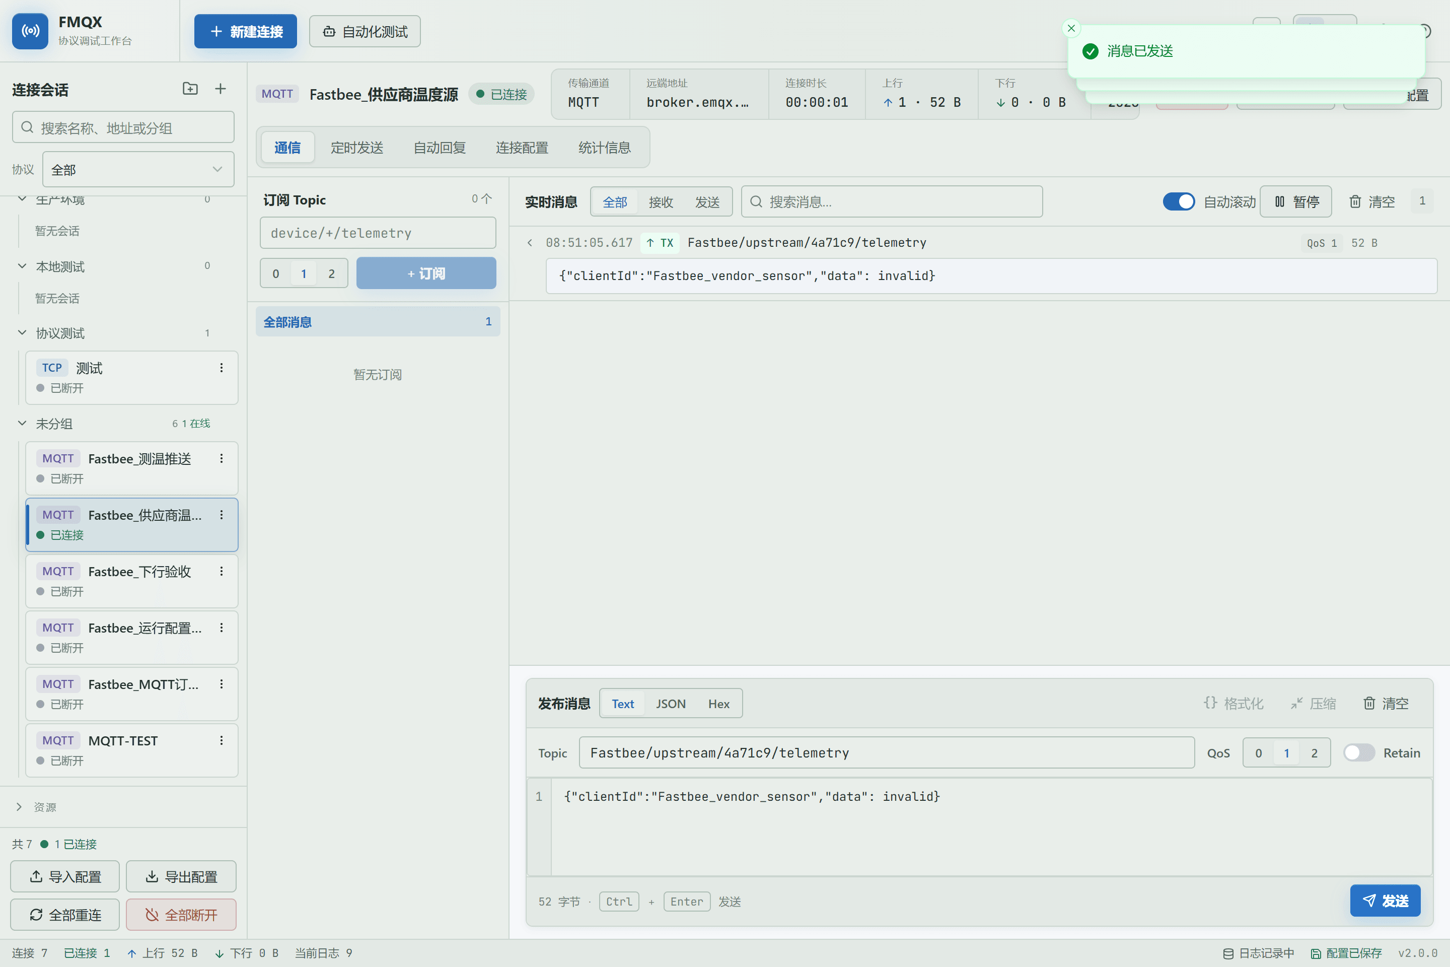Switch to the 自动回复 tab
This screenshot has height=967, width=1450.
440,148
